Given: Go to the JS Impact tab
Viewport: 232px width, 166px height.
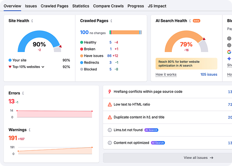Looking at the screenshot, I should coord(157,6).
